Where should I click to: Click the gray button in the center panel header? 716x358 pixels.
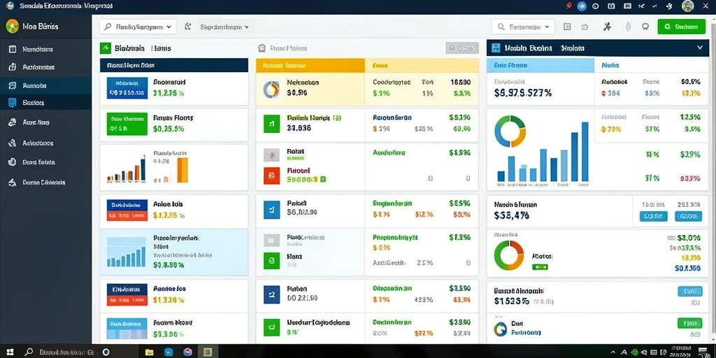point(462,48)
